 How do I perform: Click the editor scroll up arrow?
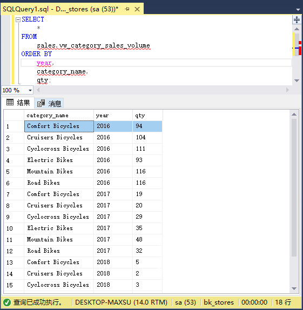[297, 29]
